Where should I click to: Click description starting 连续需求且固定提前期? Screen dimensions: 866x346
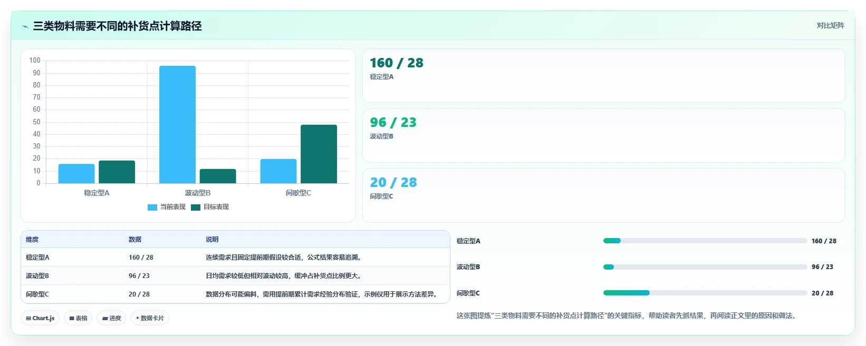coord(283,258)
